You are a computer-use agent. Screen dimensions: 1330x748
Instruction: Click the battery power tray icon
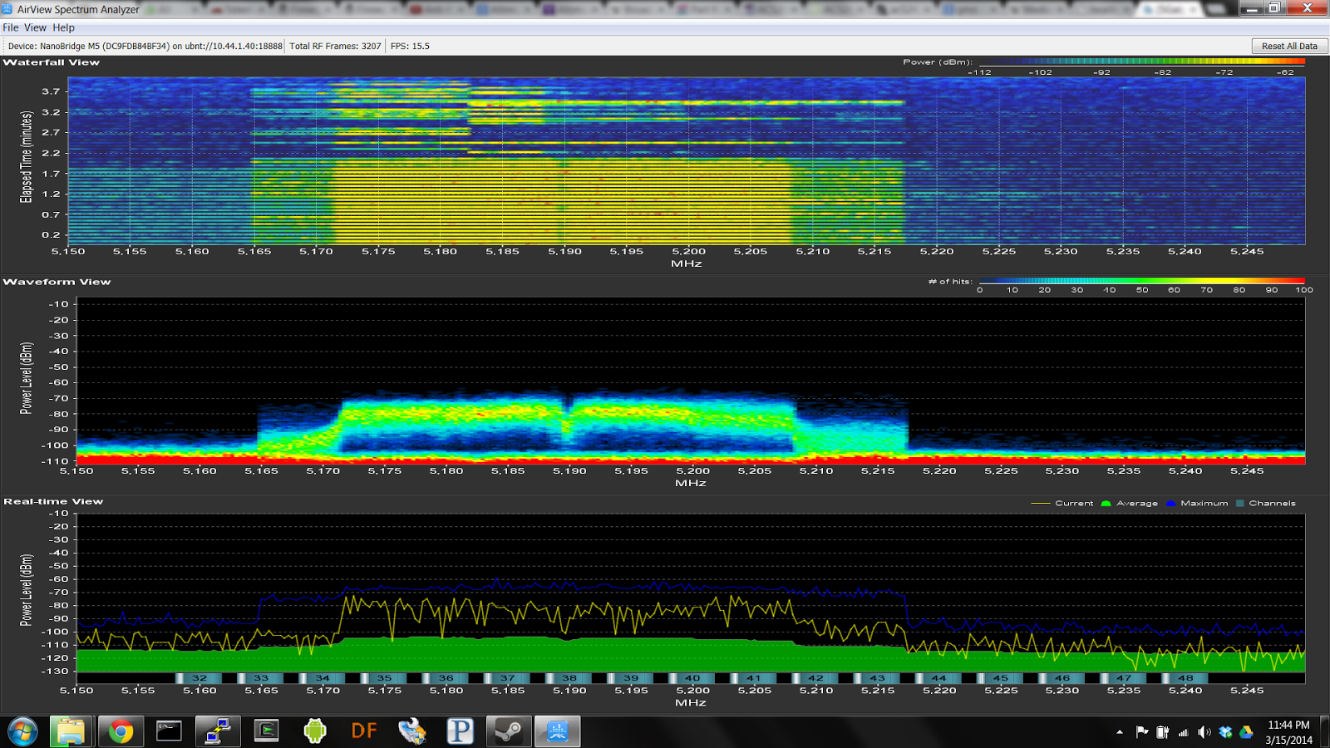click(1163, 732)
